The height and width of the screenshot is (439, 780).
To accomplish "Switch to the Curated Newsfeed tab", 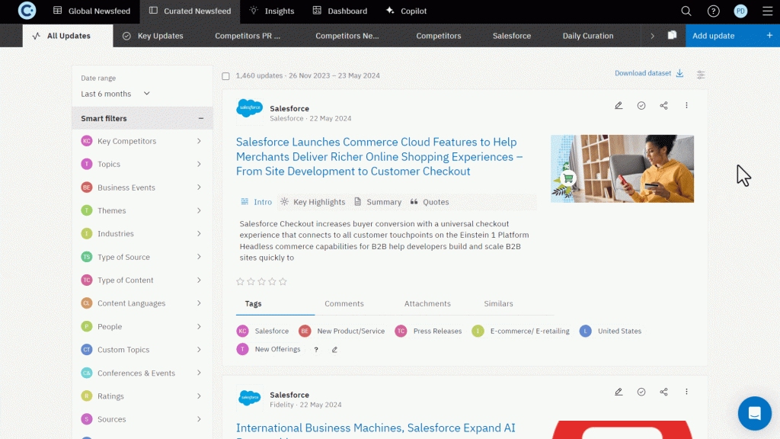I will click(x=189, y=11).
